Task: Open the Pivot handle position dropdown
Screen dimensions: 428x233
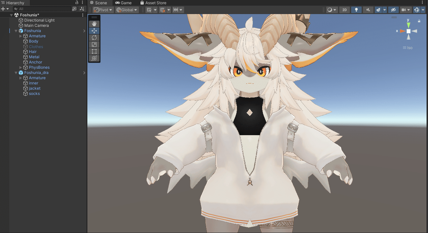Action: click(x=103, y=10)
